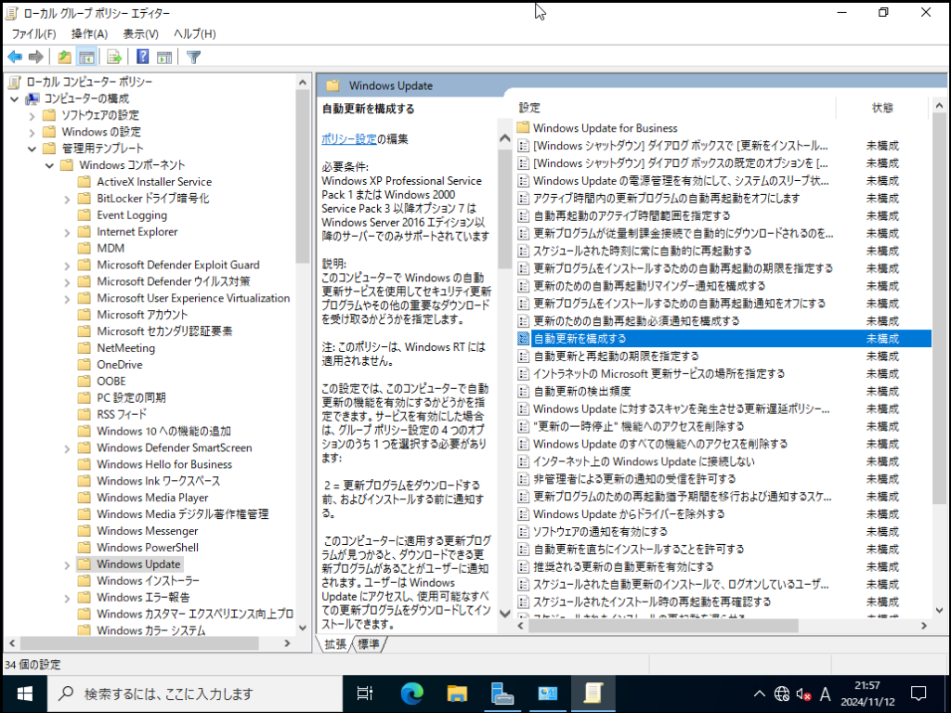Click the muted speaker icon in the system tray
The image size is (951, 713).
point(803,694)
